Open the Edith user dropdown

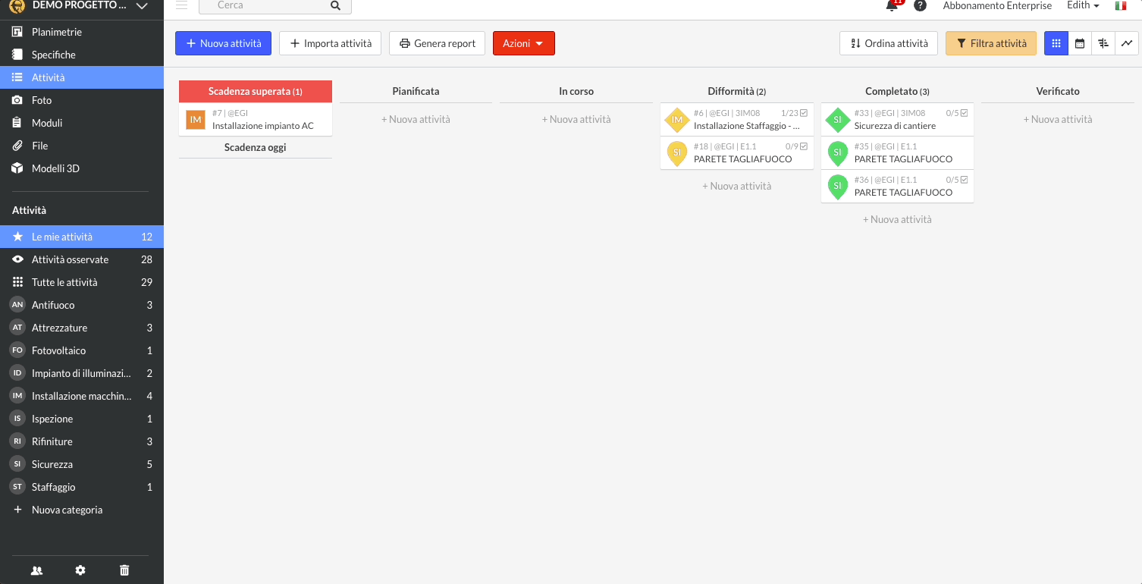(x=1083, y=5)
